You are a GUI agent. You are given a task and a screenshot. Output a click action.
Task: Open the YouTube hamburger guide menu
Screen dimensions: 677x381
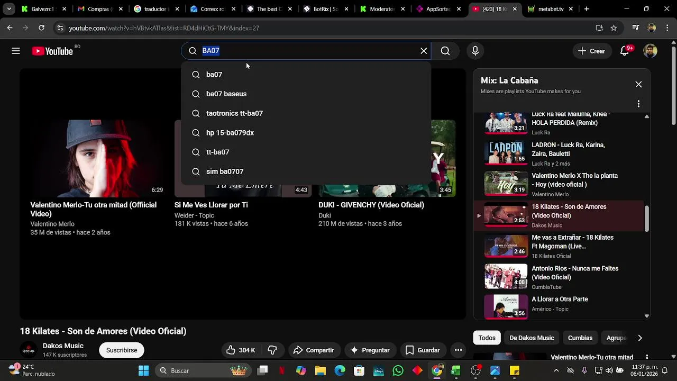pos(16,51)
